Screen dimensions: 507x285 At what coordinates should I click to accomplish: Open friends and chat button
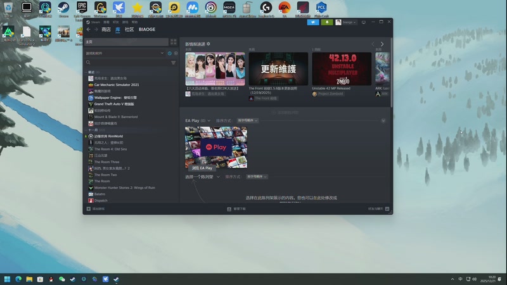[378, 209]
